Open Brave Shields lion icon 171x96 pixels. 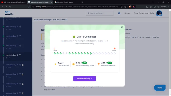[x=130, y=7]
